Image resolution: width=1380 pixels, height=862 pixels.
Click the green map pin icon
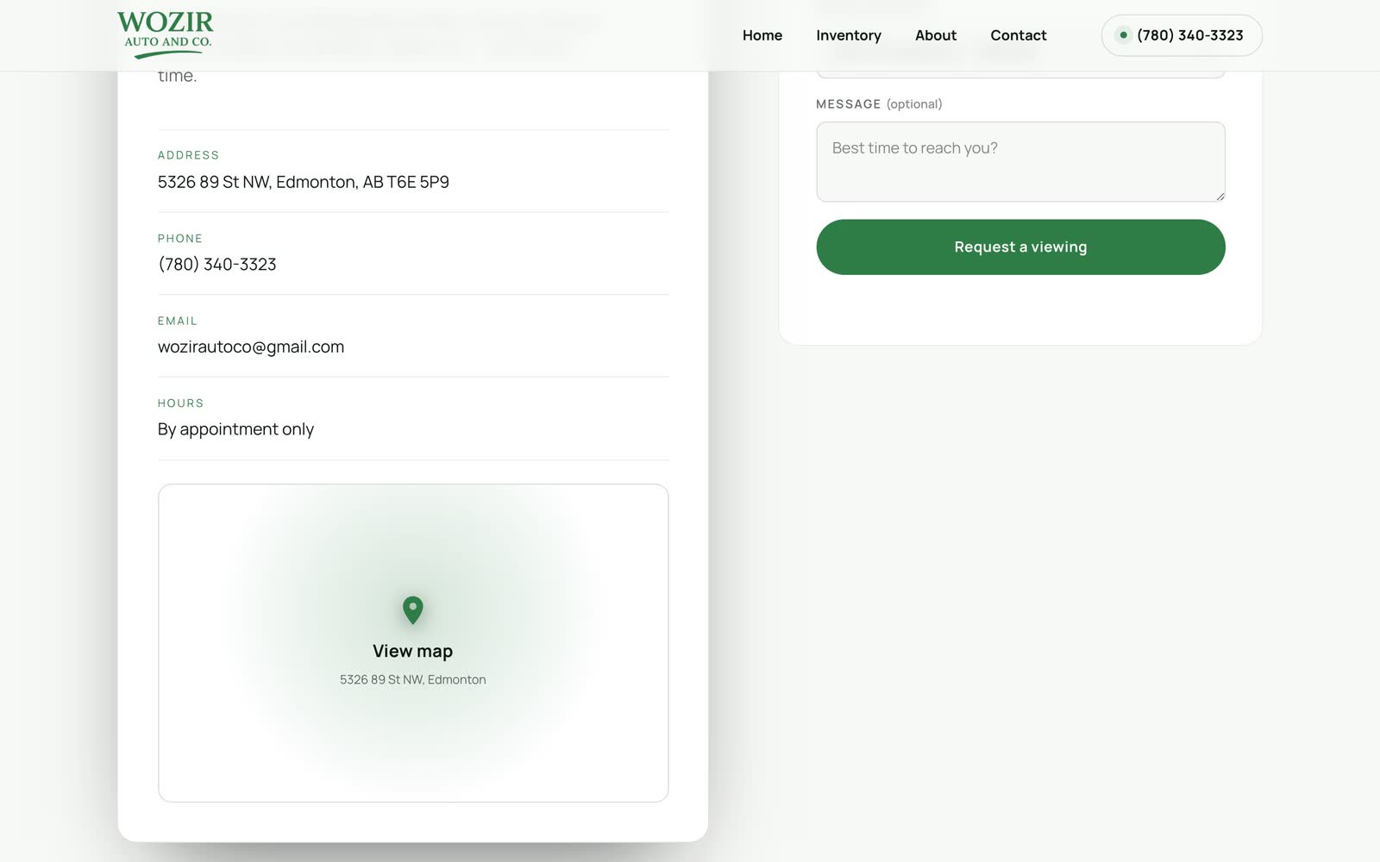click(413, 610)
